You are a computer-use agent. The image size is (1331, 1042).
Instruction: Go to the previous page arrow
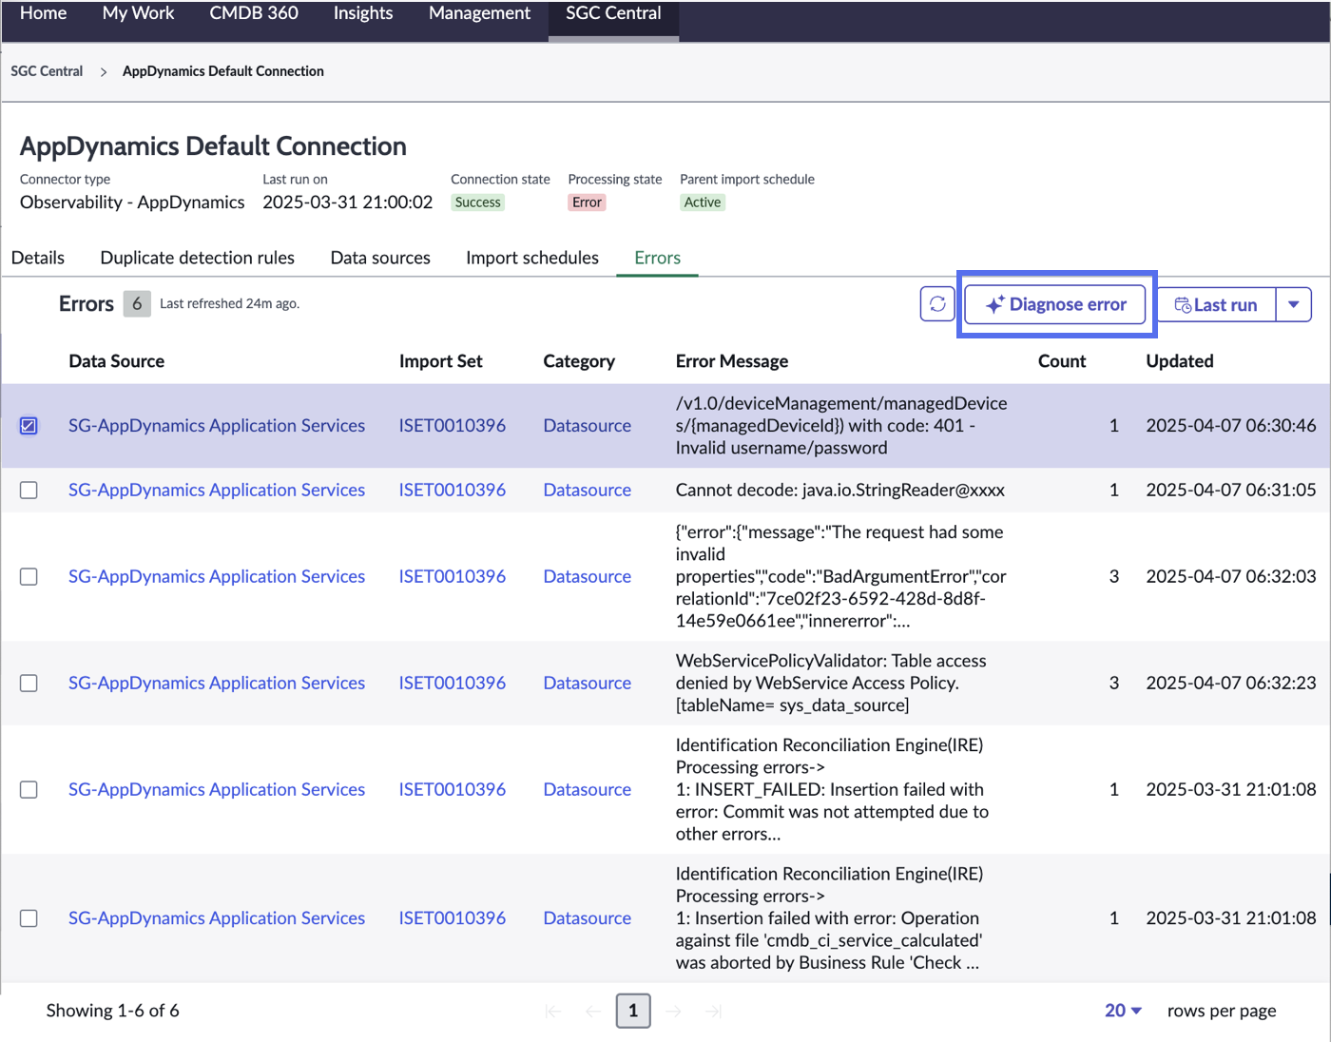pos(593,1011)
